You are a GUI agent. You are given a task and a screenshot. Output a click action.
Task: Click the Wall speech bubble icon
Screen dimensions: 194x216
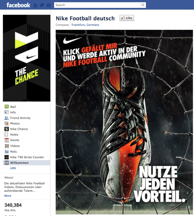tap(7, 107)
